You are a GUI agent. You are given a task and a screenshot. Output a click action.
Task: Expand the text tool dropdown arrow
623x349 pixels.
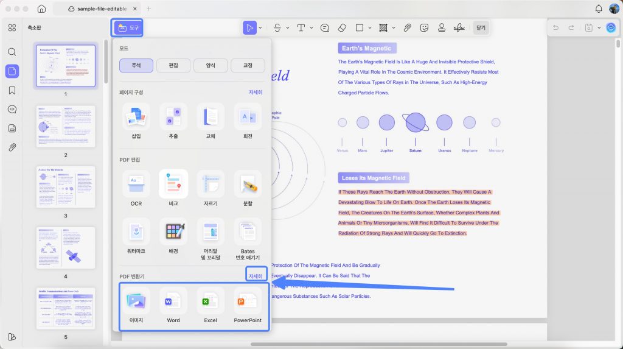311,28
